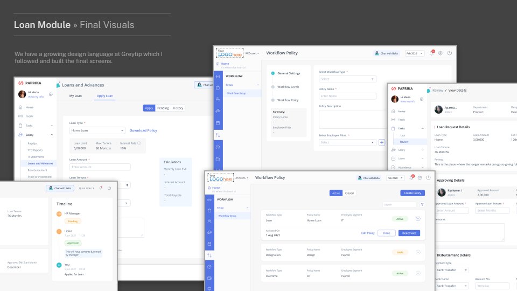Click the Policy Name input field

pos(347,96)
